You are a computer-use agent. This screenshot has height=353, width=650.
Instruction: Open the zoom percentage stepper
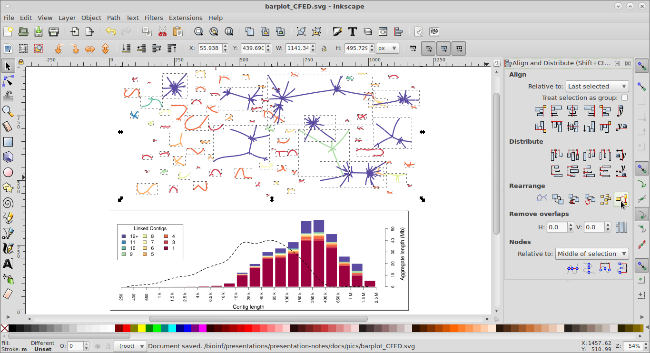coord(644,346)
